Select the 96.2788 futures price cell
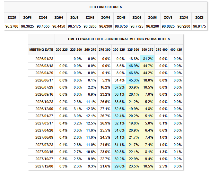This screenshot has height=171, width=210. click(x=12, y=26)
